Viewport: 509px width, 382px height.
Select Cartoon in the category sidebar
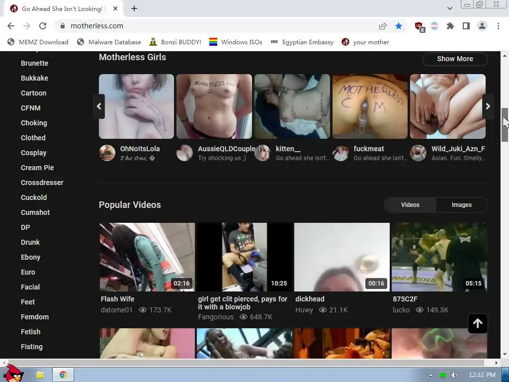pos(33,93)
